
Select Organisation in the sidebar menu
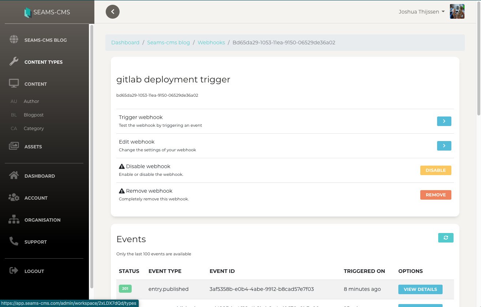click(x=42, y=220)
